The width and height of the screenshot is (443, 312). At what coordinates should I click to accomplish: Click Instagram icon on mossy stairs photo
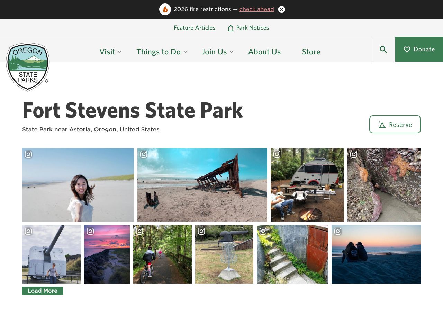coord(263,231)
